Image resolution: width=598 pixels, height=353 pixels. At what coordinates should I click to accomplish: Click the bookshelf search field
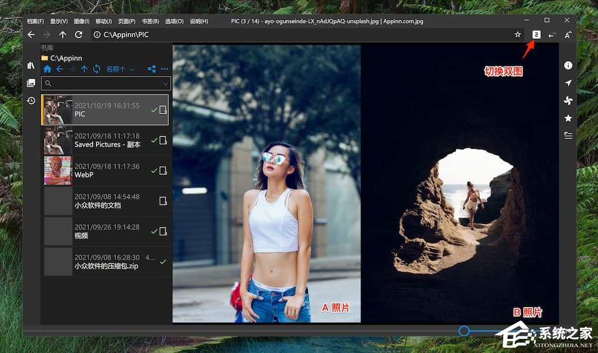tap(106, 83)
